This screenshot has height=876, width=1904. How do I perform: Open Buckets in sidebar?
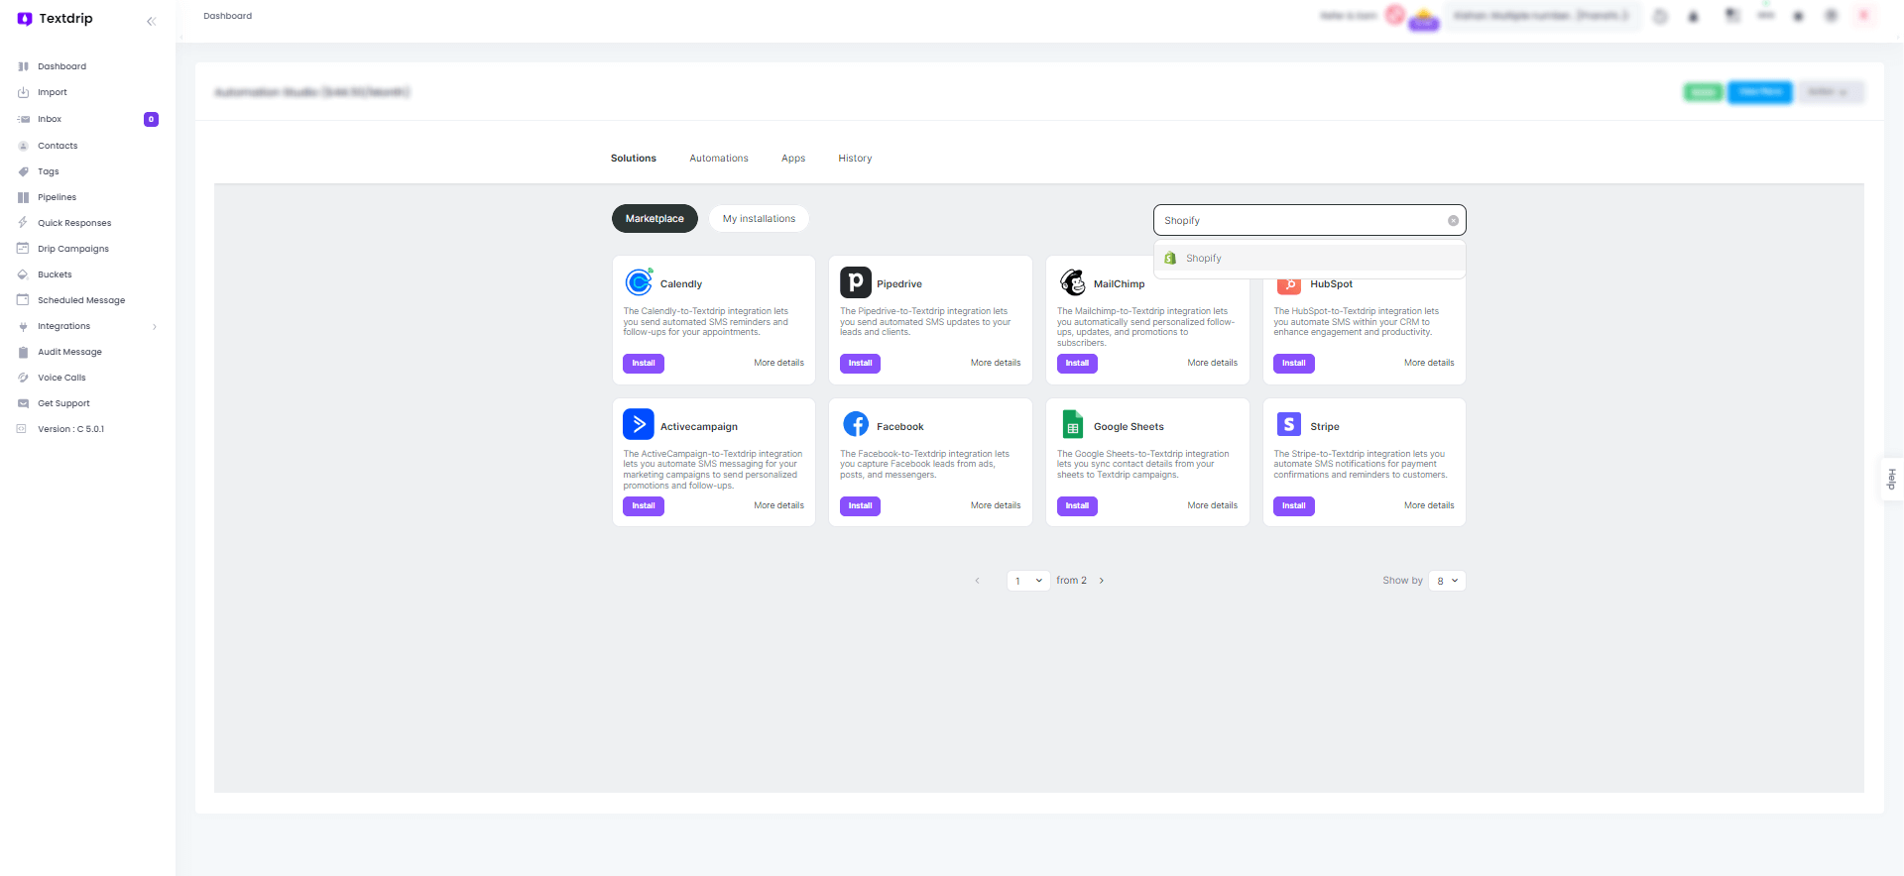[55, 274]
